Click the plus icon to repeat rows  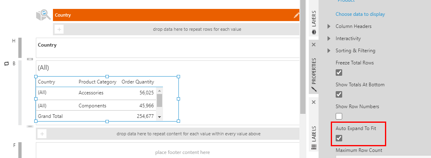click(x=59, y=29)
